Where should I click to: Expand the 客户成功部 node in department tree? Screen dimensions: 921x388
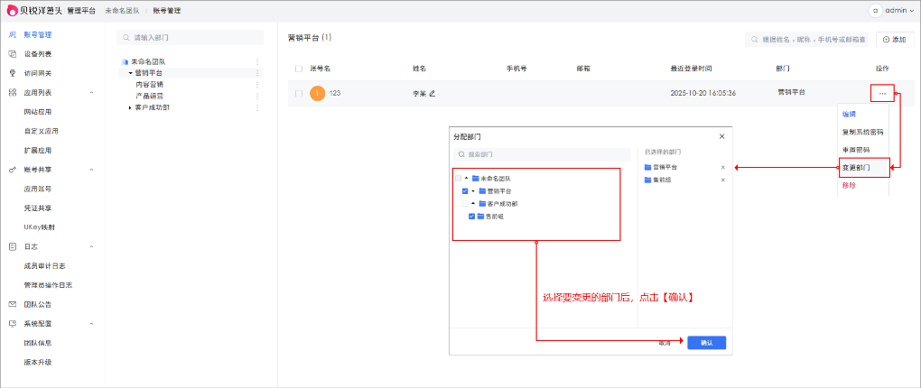(130, 107)
